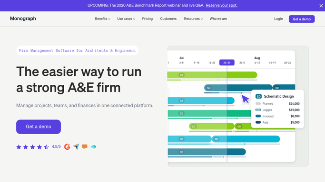The height and width of the screenshot is (182, 325).
Task: Open the Who we are page
Action: [218, 19]
